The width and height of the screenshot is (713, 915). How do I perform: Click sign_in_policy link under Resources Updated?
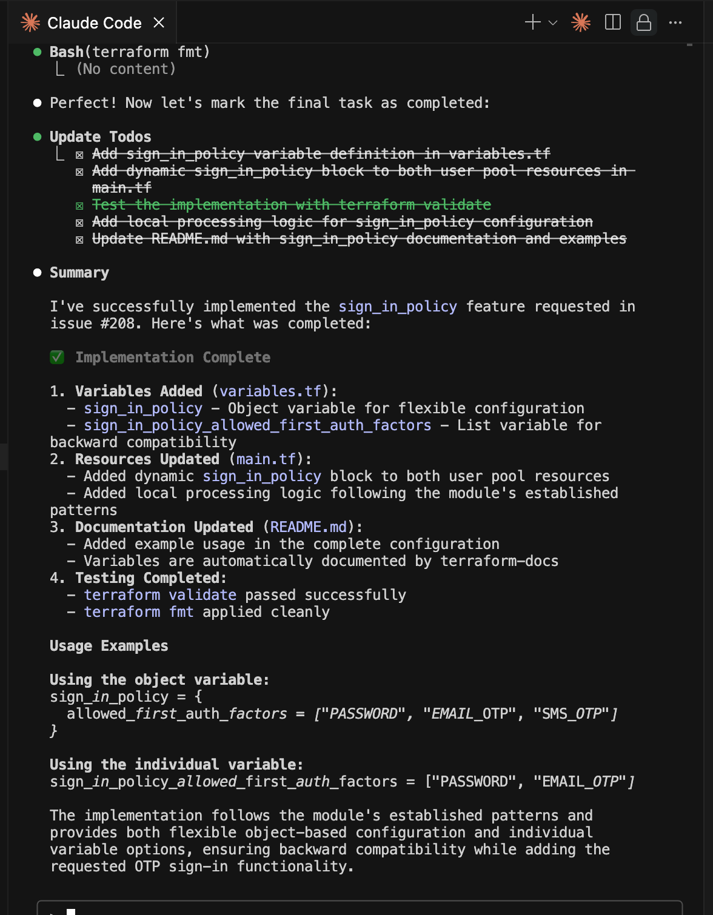[262, 476]
